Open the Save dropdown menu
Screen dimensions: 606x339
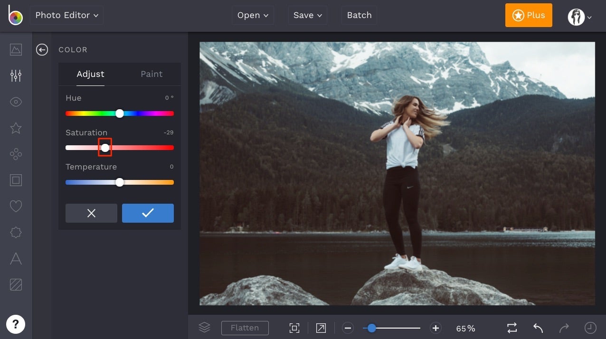pyautogui.click(x=307, y=15)
